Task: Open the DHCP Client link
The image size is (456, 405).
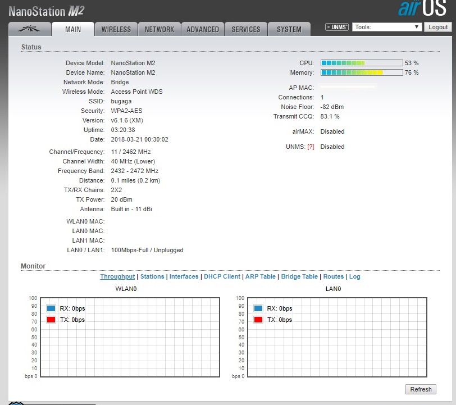Action: click(222, 276)
